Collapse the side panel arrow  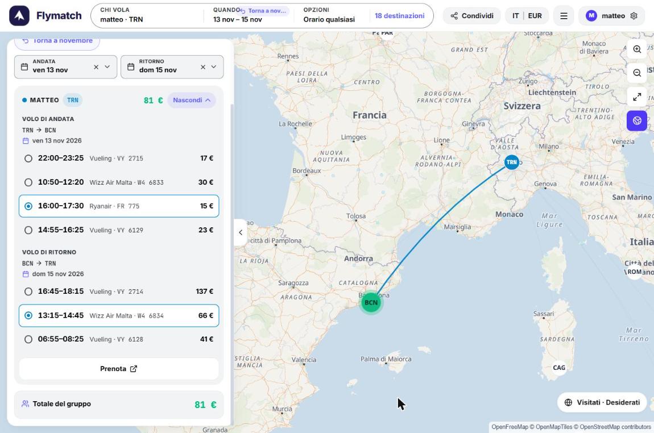[x=240, y=232]
